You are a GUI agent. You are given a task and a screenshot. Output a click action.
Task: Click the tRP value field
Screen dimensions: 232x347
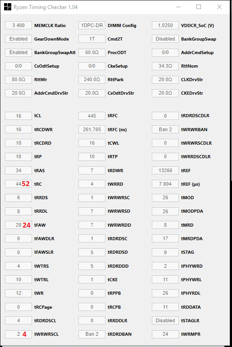pyautogui.click(x=18, y=156)
